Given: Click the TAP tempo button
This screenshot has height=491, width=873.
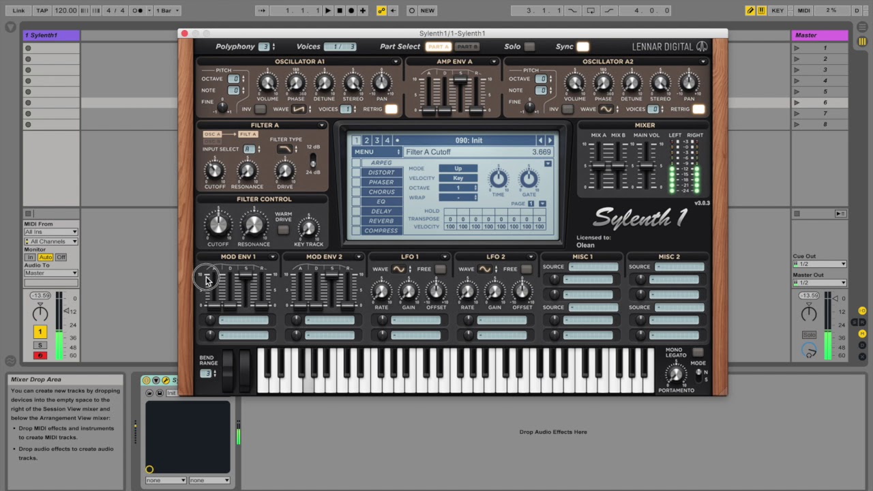Looking at the screenshot, I should coord(42,10).
